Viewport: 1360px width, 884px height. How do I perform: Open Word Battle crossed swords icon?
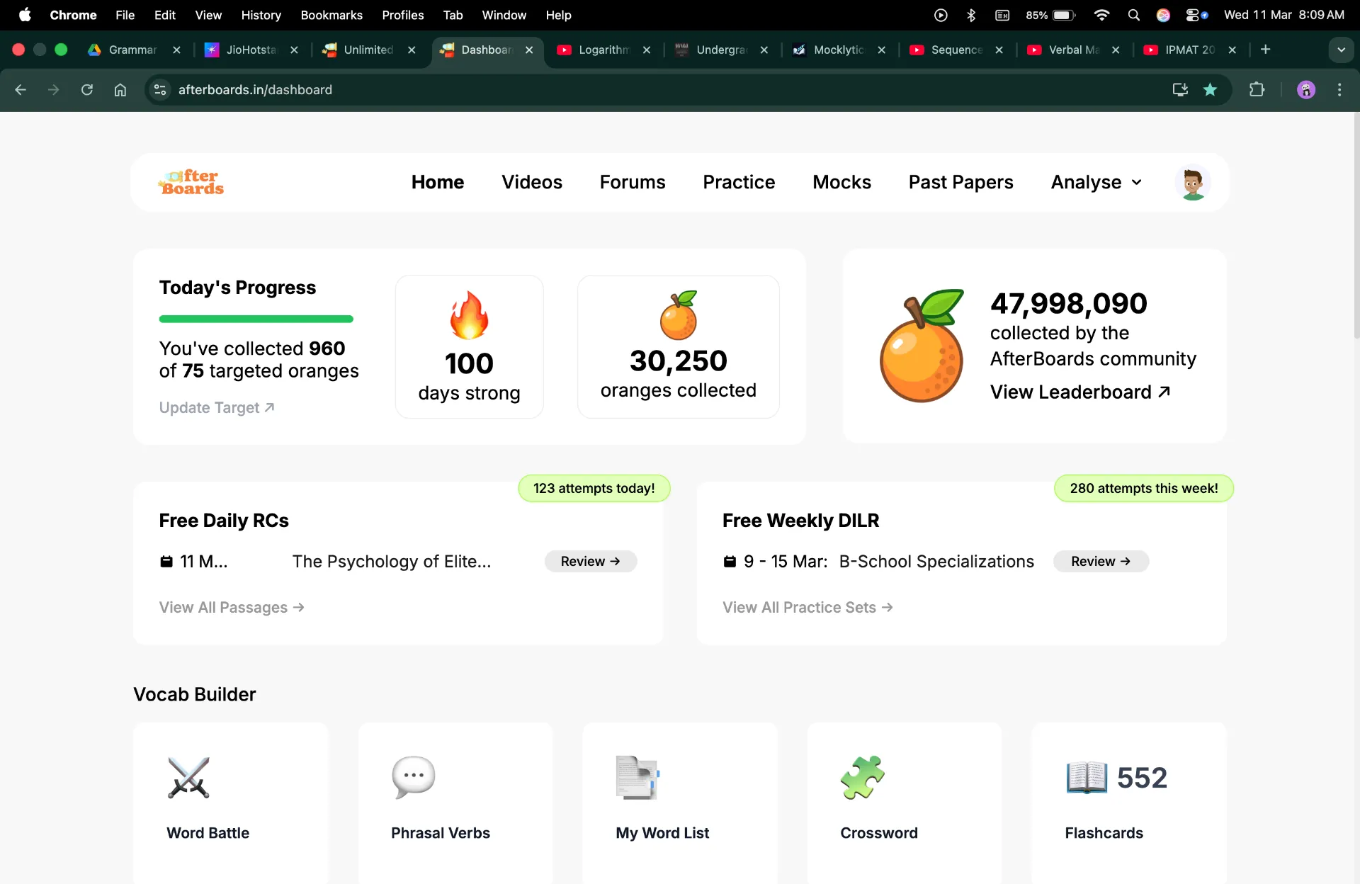(188, 777)
